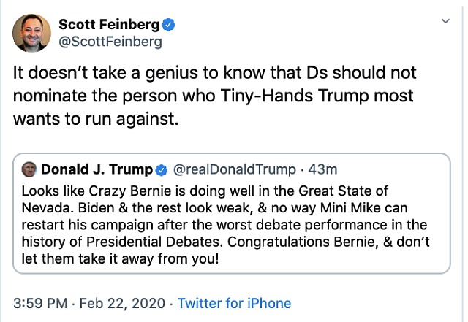Open Scott Feinberg's profile photo
468x322 pixels.
point(31,33)
